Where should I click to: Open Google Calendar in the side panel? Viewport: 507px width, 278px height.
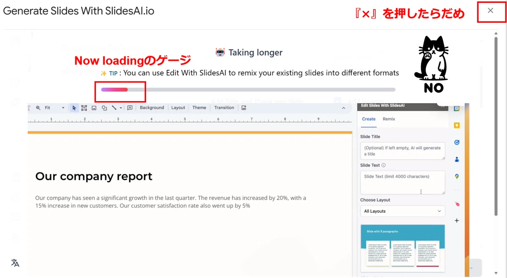pyautogui.click(x=457, y=108)
